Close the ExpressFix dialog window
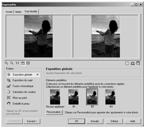This screenshot has width=144, height=127. (x=140, y=4)
